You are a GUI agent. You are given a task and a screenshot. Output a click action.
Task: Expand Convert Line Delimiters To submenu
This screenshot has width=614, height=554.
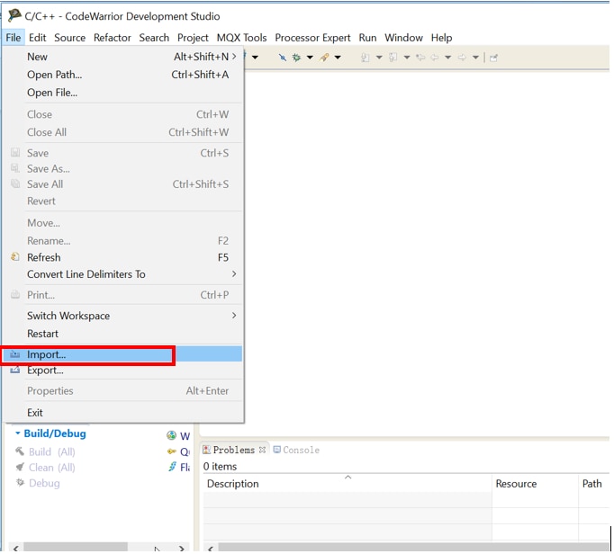click(234, 274)
